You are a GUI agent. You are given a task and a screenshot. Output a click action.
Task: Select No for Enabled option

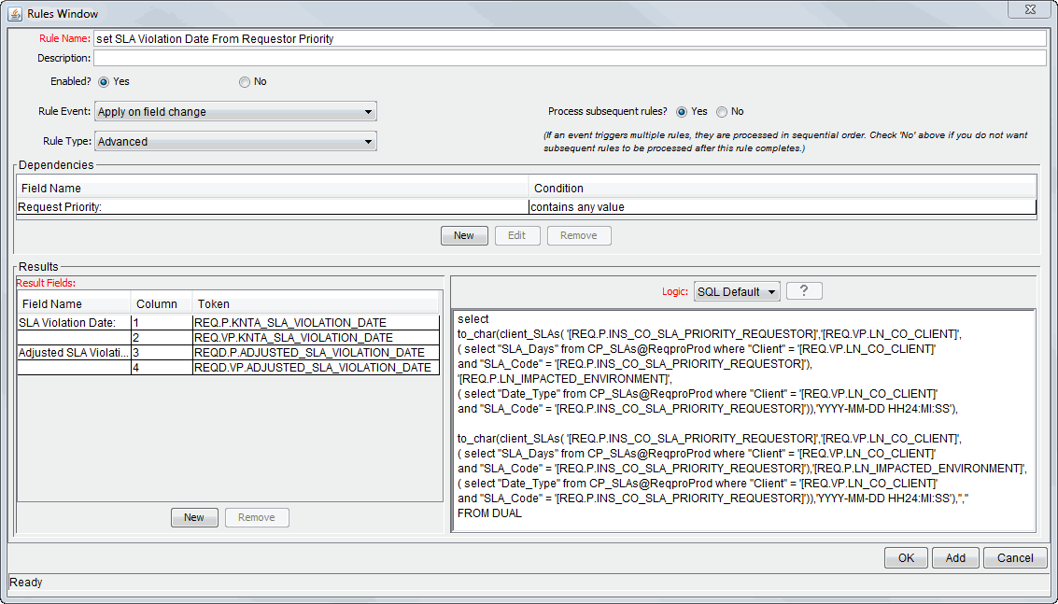(245, 82)
